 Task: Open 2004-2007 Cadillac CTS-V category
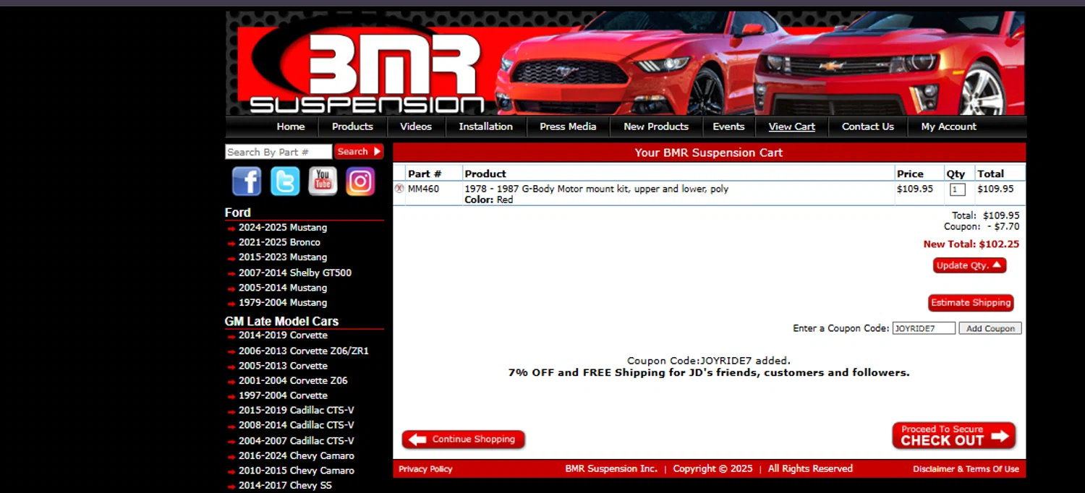point(297,441)
